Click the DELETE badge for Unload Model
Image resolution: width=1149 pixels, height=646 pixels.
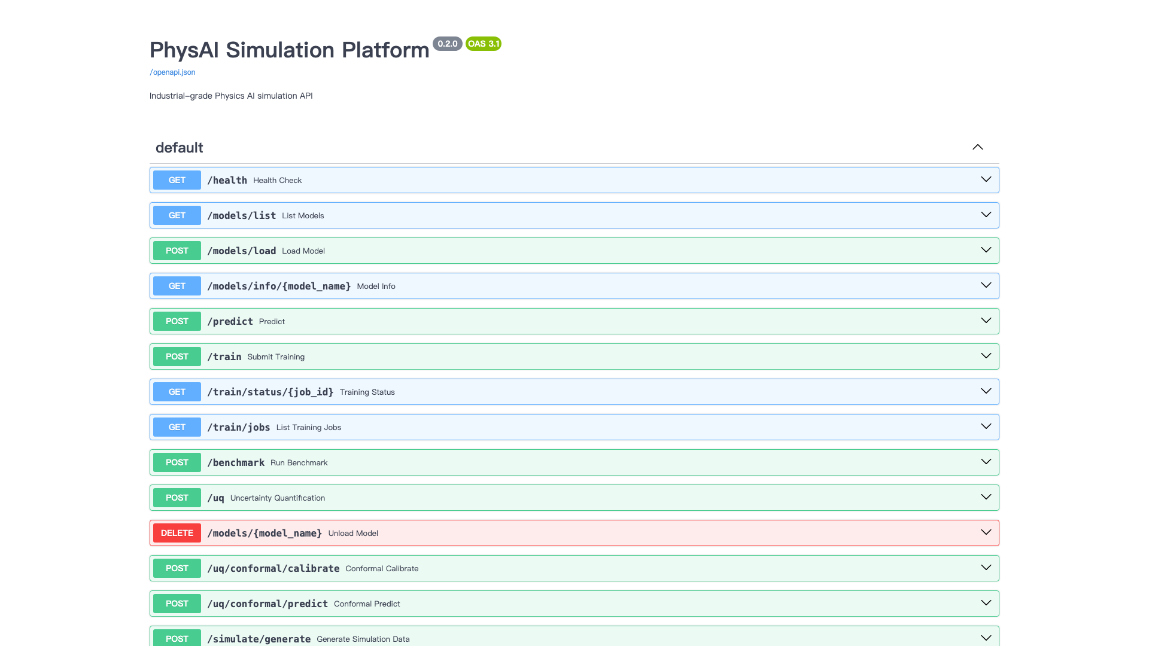tap(177, 533)
